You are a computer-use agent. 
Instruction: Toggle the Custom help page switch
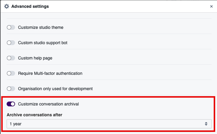[11, 58]
